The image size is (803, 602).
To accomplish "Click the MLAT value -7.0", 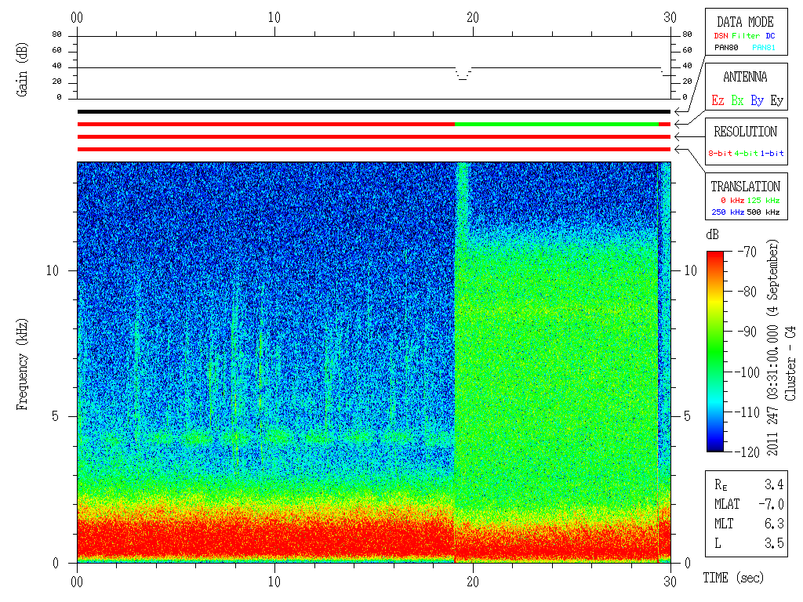I will pyautogui.click(x=772, y=504).
